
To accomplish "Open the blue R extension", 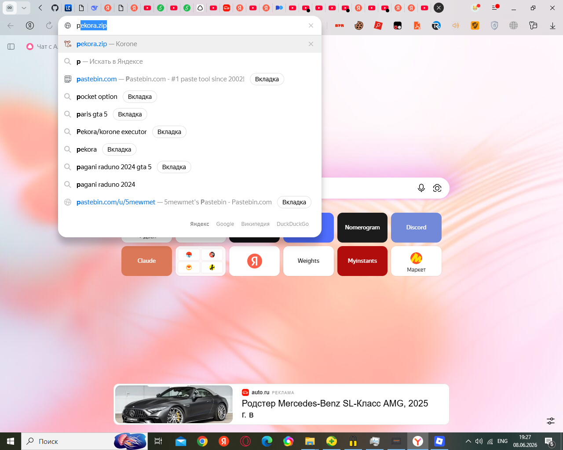I will [x=436, y=25].
